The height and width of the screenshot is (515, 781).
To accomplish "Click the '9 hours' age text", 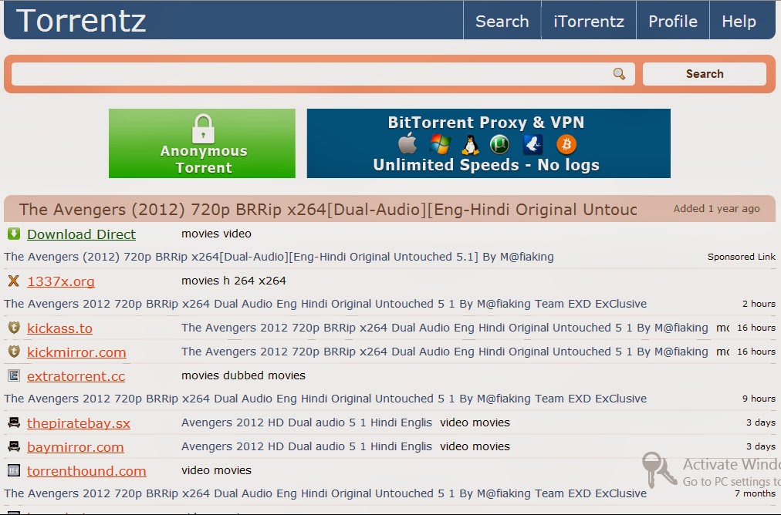I will 759,399.
